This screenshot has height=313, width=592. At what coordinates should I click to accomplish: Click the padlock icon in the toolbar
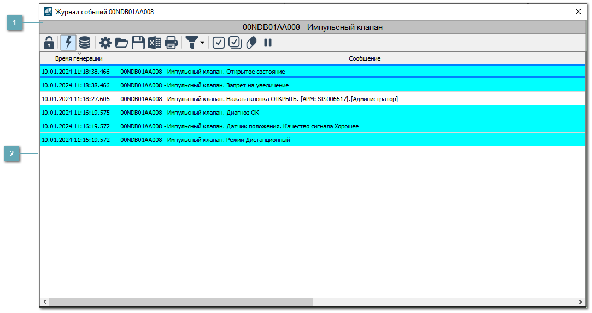pyautogui.click(x=49, y=43)
